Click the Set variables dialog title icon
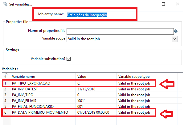The height and width of the screenshot is (125, 184). 5,4
